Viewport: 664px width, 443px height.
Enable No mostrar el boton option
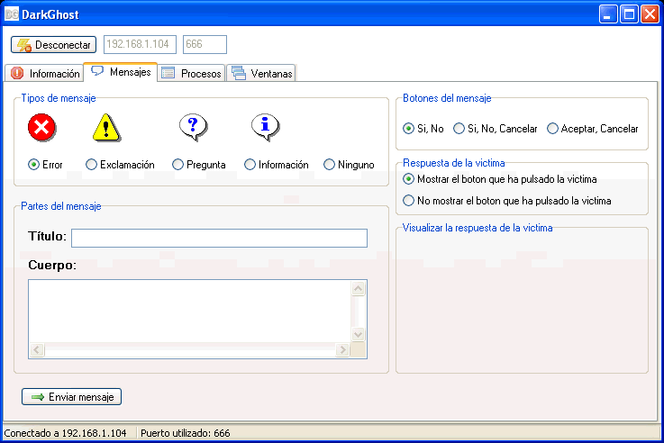(409, 201)
